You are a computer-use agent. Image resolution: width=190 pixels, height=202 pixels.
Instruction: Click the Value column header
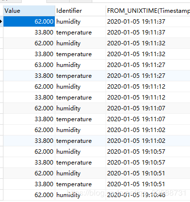29,11
